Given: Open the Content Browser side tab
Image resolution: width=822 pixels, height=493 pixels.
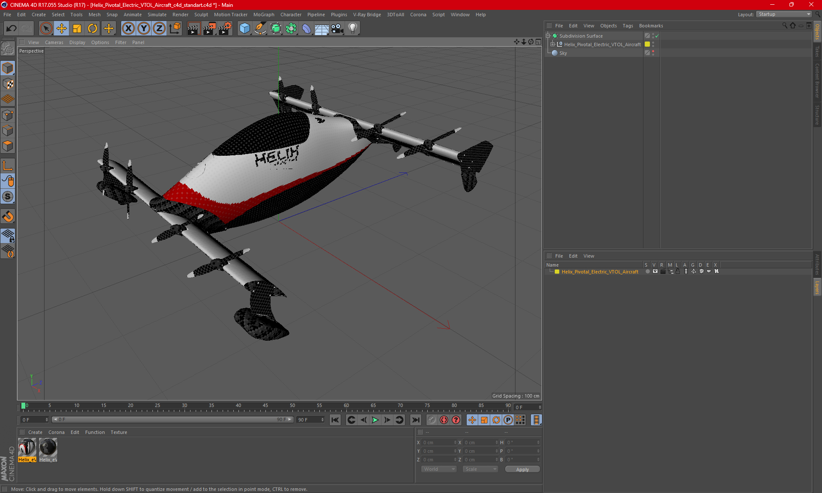Looking at the screenshot, I should pyautogui.click(x=817, y=80).
